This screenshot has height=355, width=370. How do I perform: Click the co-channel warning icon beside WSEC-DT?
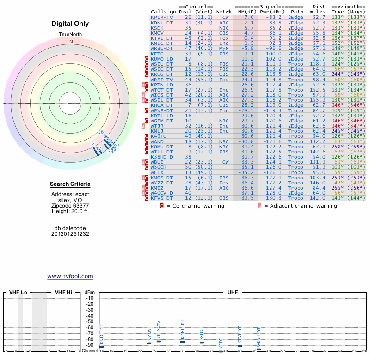click(x=146, y=69)
